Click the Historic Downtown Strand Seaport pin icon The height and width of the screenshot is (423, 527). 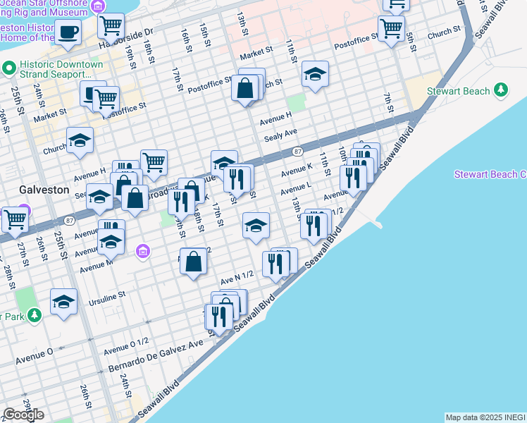pyautogui.click(x=9, y=68)
